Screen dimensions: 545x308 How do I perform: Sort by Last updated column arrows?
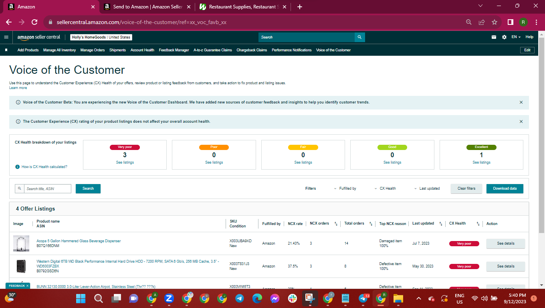440,224
